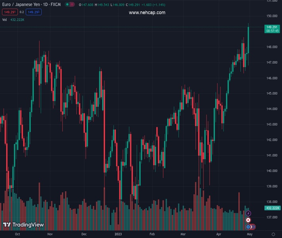Click the Feb label on time axis
The image size is (282, 238).
pyautogui.click(x=152, y=234)
